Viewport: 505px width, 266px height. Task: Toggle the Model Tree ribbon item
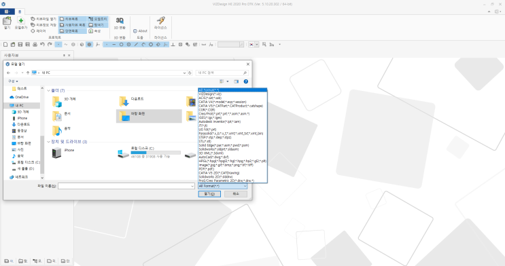98,19
